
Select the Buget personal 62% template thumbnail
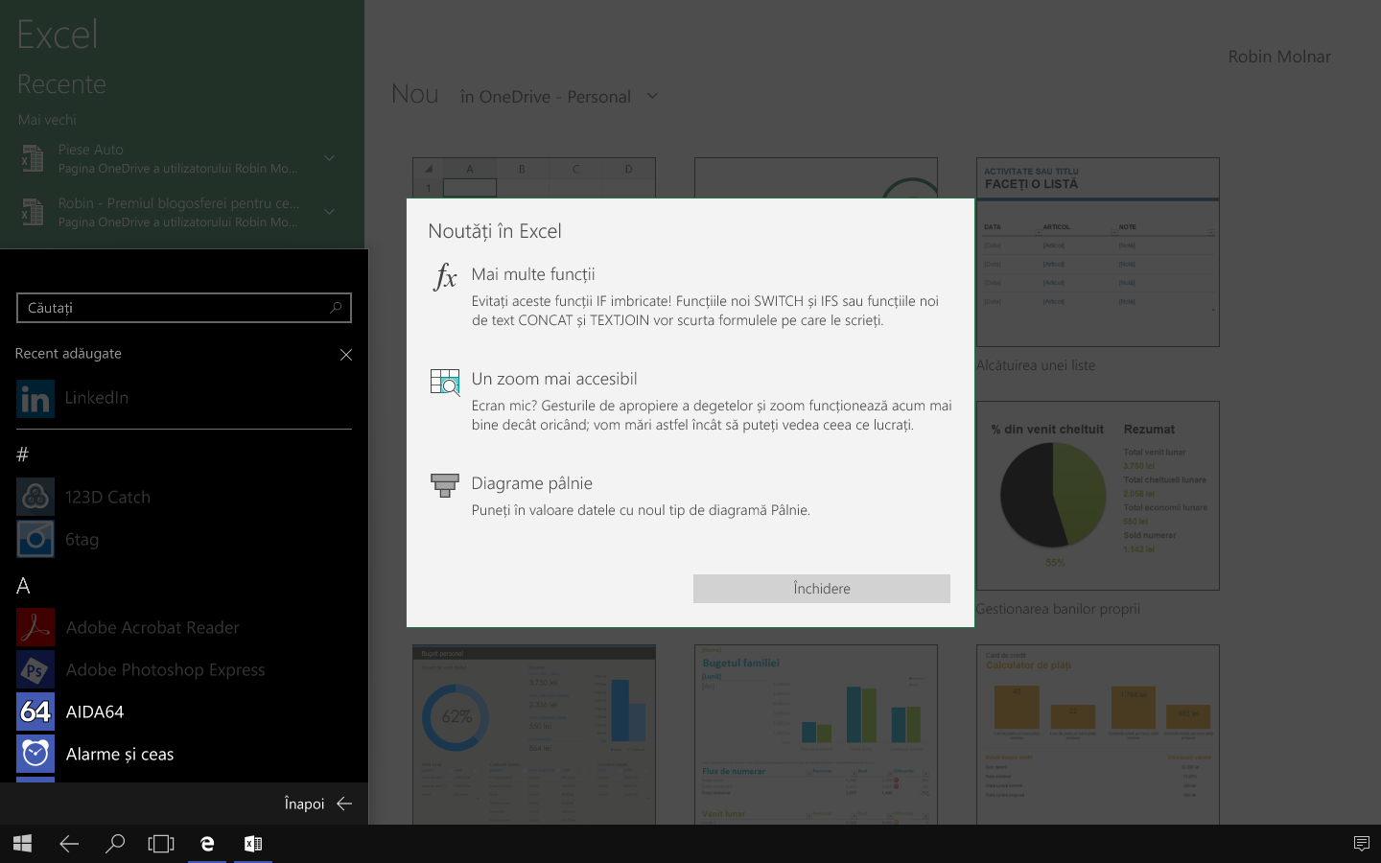[x=534, y=735]
